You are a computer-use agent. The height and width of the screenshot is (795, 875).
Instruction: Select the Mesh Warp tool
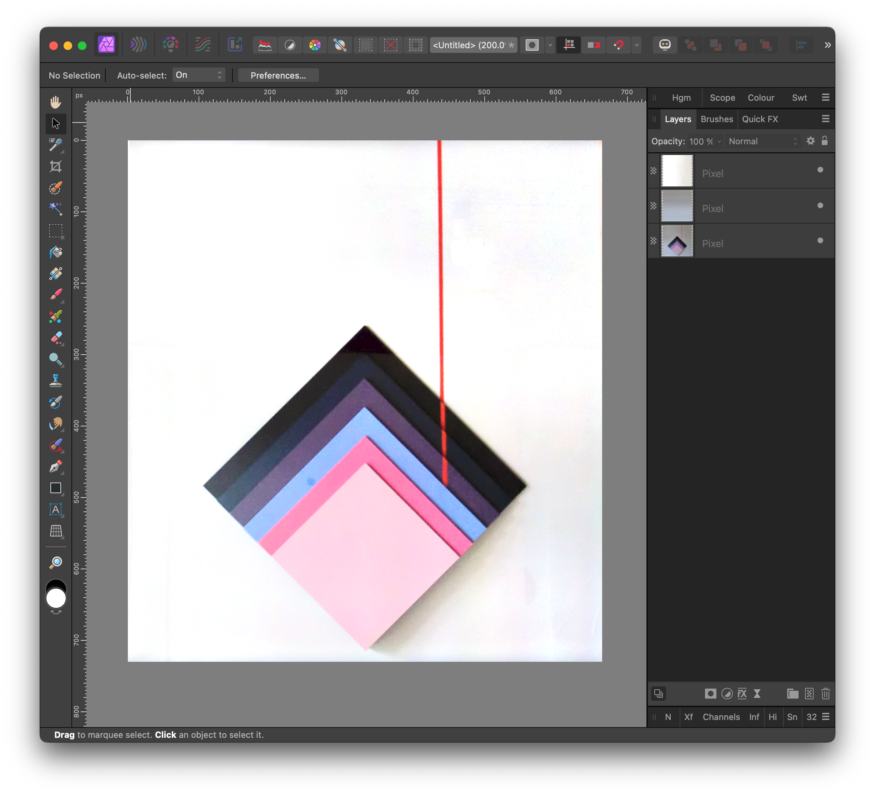coord(56,531)
